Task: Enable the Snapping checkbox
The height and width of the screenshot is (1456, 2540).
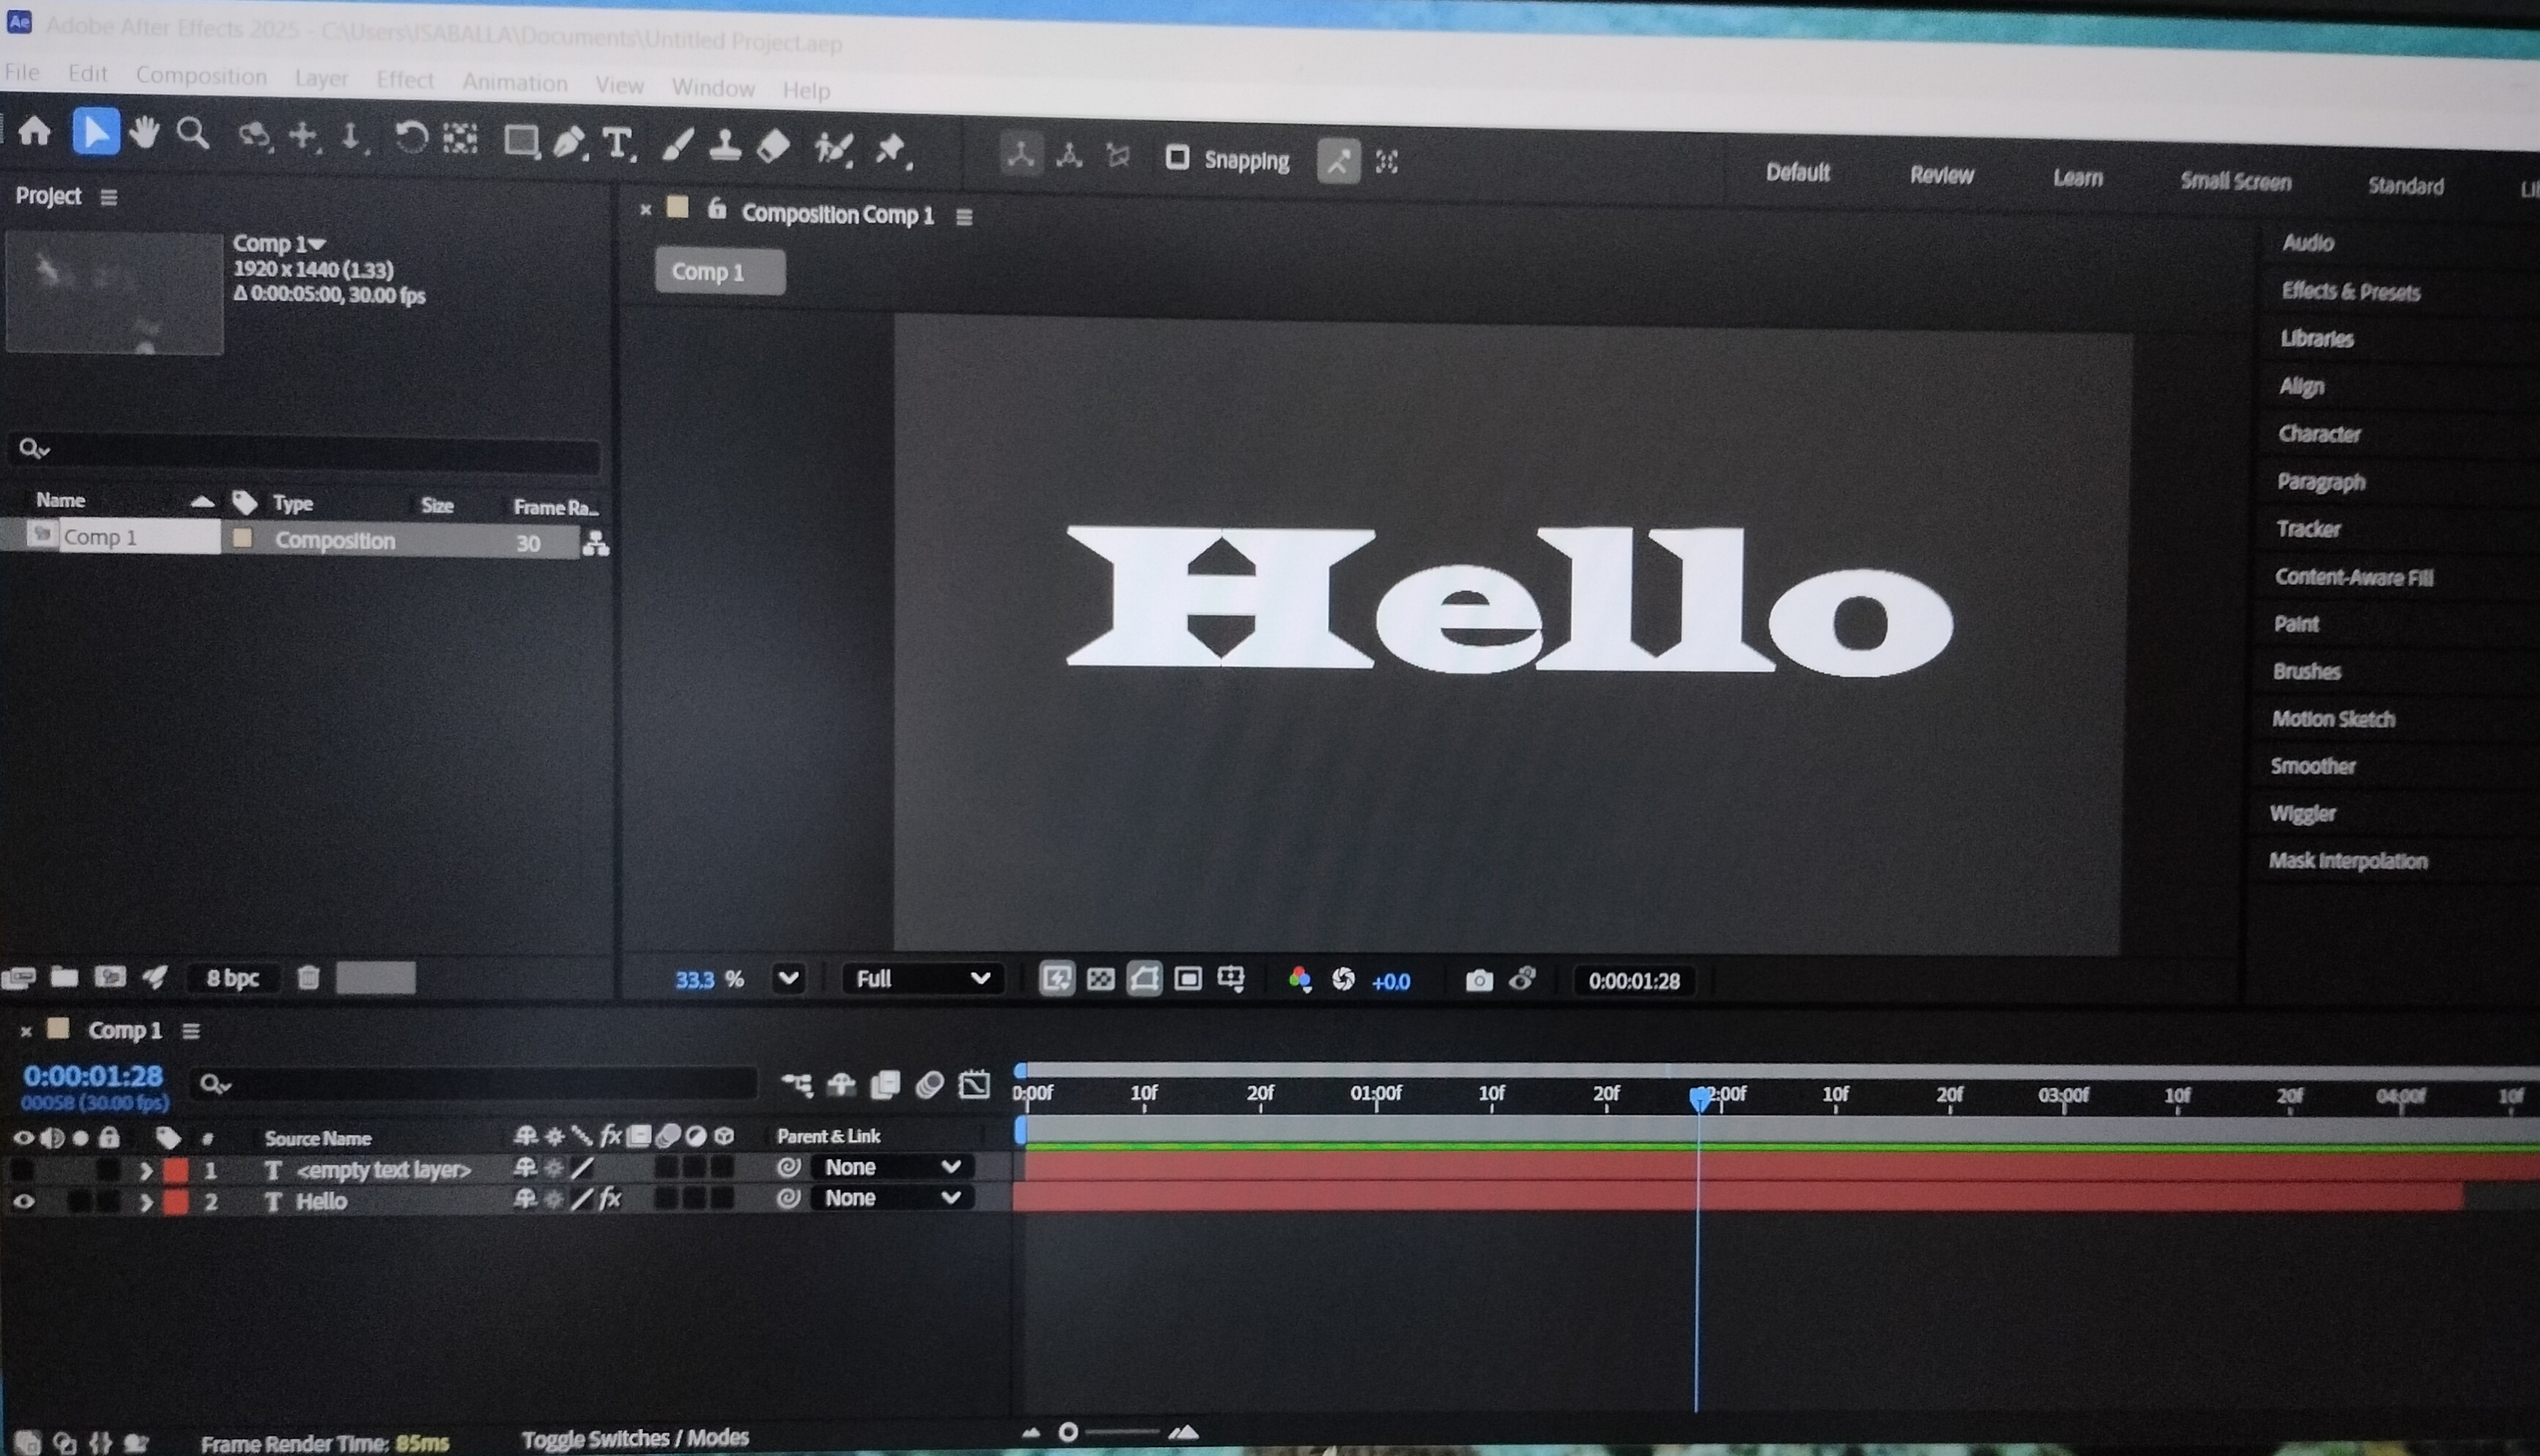Action: (x=1177, y=158)
